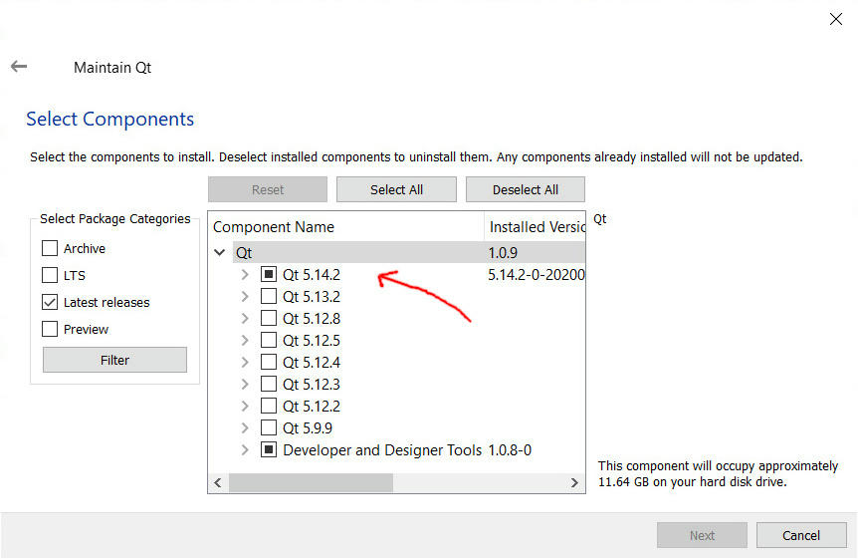
Task: Expand the Qt 5.12.3 node
Action: click(x=245, y=385)
